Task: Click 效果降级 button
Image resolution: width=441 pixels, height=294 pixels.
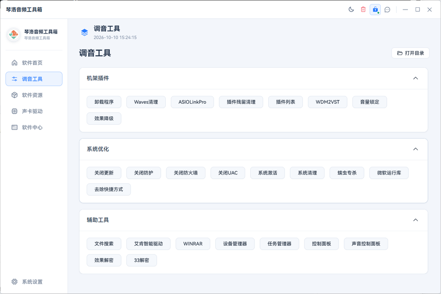Action: (104, 118)
